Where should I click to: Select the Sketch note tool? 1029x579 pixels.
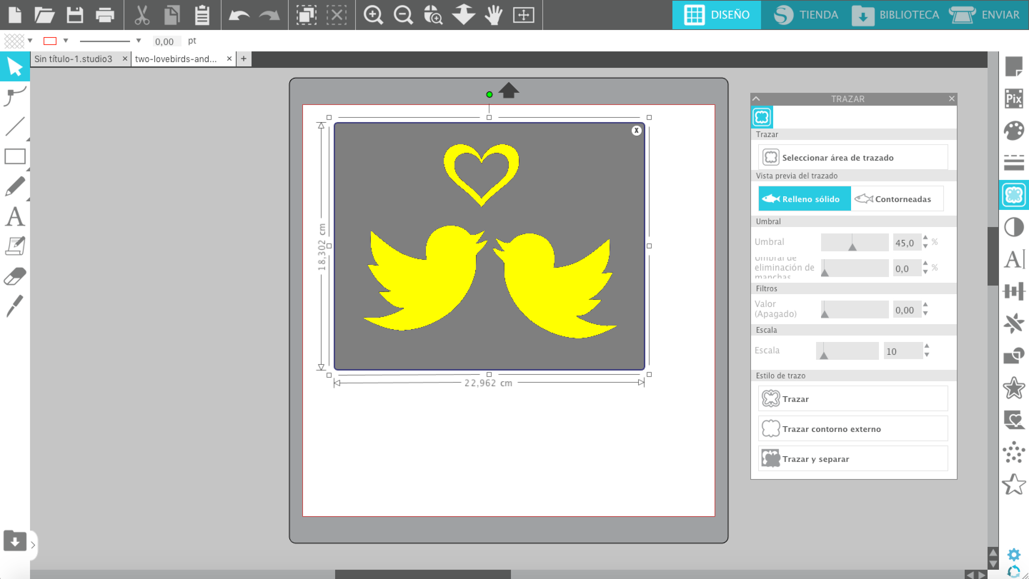(15, 246)
